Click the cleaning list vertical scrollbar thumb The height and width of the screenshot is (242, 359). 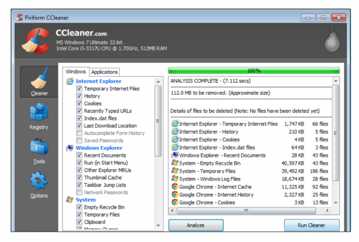158,121
